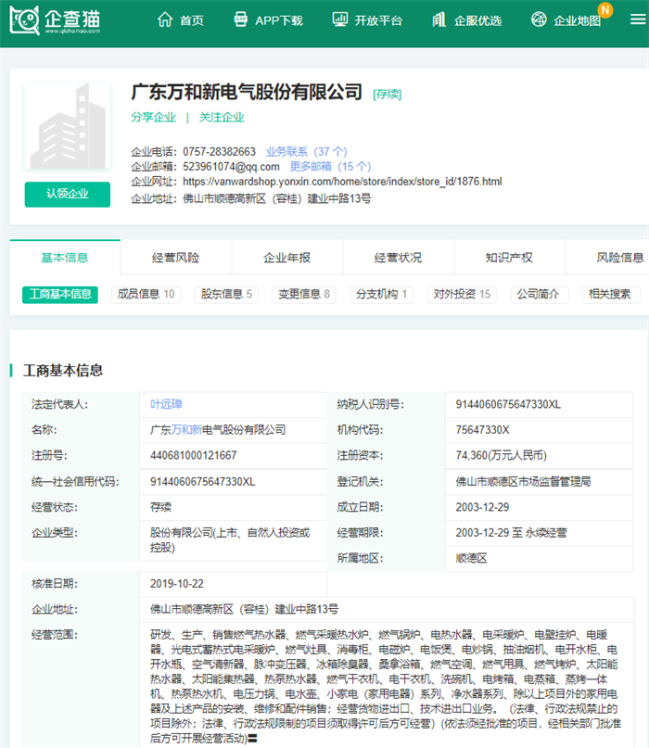This screenshot has width=649, height=748.
Task: Click the 关注企业 link
Action: [x=222, y=118]
